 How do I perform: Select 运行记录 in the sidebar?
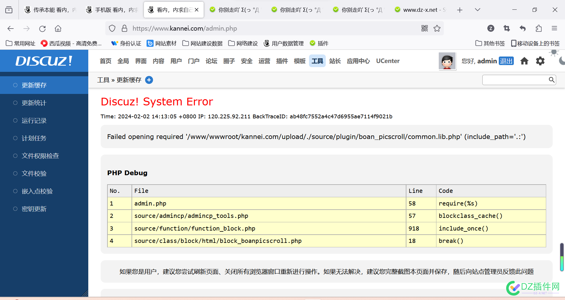click(x=44, y=120)
